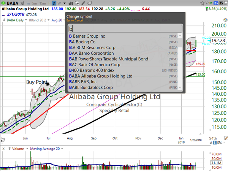
Task: Choose BABB BAB, Inc. entry
Action: coord(123,82)
